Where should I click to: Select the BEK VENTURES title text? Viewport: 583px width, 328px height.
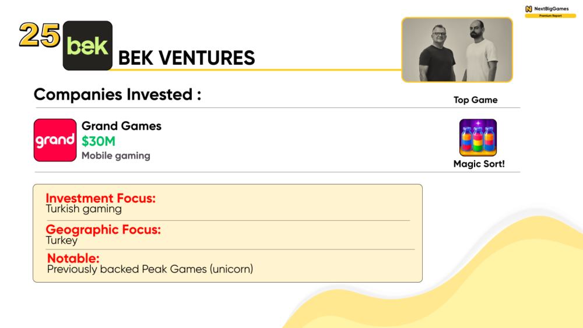click(x=187, y=58)
